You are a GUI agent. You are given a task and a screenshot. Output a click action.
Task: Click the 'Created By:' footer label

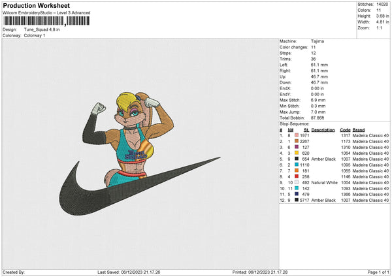click(x=14, y=272)
